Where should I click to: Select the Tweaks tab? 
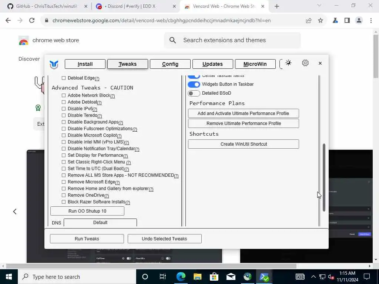click(128, 64)
